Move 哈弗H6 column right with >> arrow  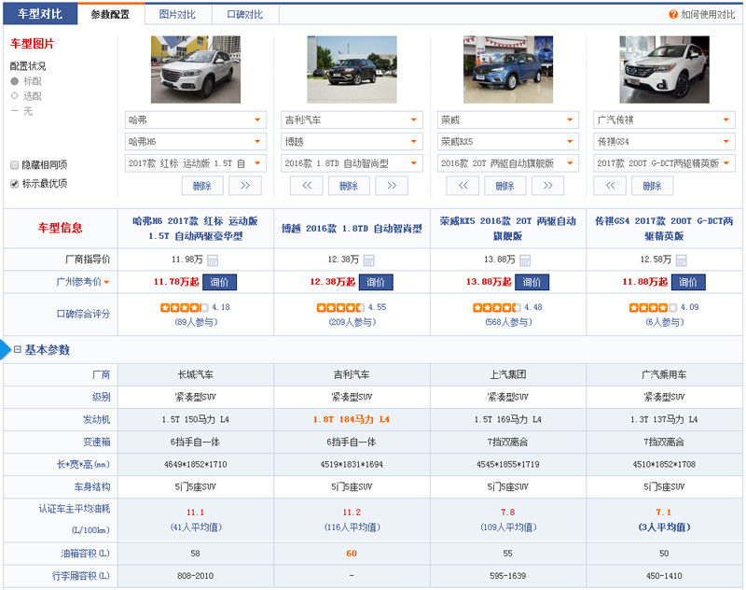[245, 186]
